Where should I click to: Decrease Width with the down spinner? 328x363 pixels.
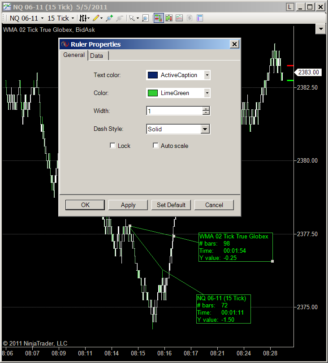tap(206, 113)
